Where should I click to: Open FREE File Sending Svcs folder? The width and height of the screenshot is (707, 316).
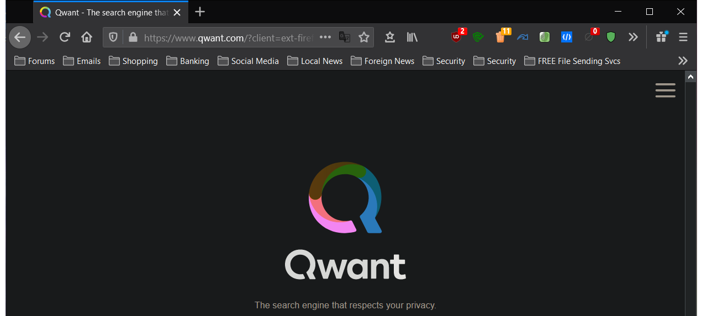(572, 61)
